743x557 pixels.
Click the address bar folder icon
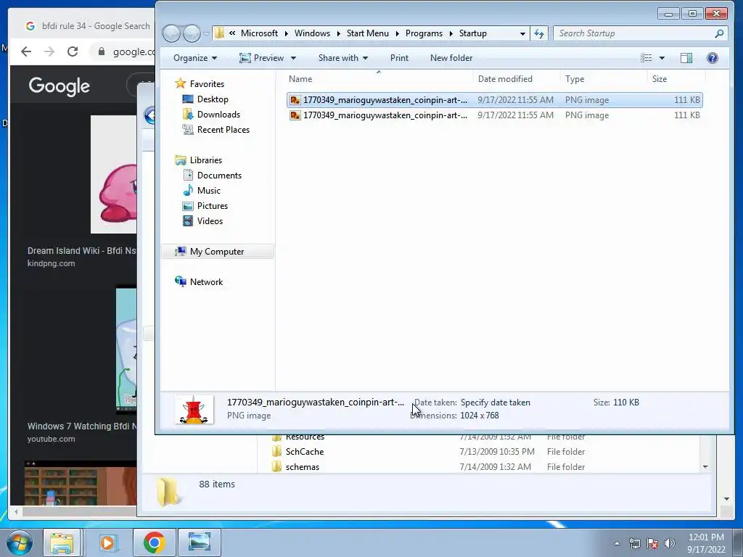[219, 33]
